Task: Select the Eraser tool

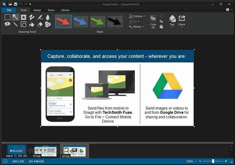Action: [x=40, y=24]
